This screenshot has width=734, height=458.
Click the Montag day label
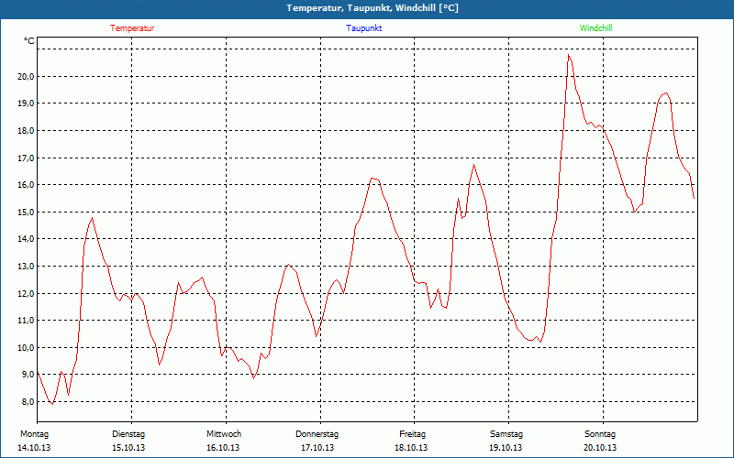[x=34, y=434]
